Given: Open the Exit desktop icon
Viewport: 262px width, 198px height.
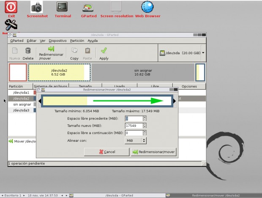Looking at the screenshot, I should click(11, 7).
